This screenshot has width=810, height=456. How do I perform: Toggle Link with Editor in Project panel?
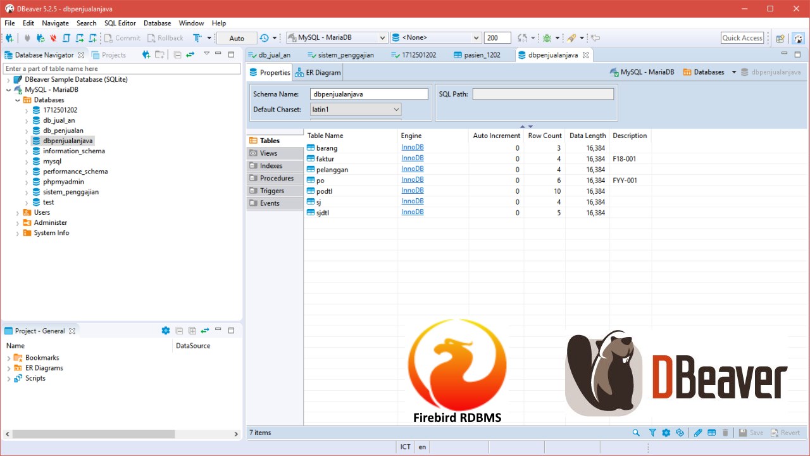[x=205, y=331]
